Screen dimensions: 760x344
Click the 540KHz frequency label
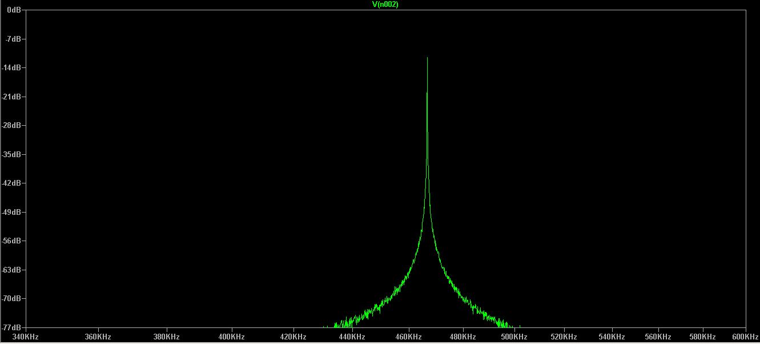pyautogui.click(x=612, y=337)
